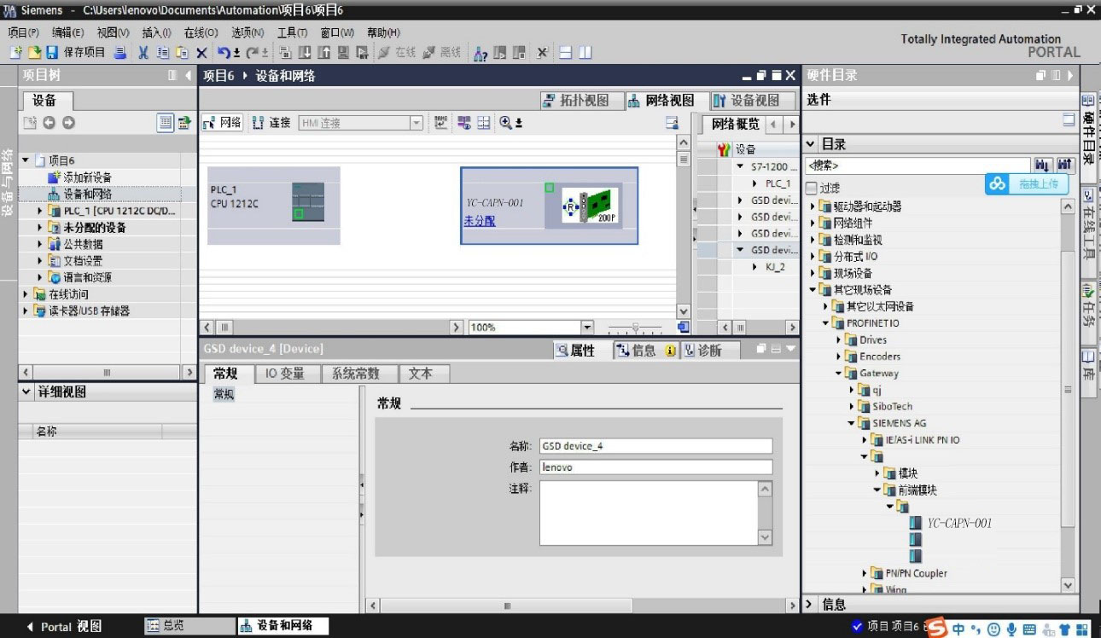Search upward in hardware catalog
The height and width of the screenshot is (638, 1101).
(x=1064, y=165)
